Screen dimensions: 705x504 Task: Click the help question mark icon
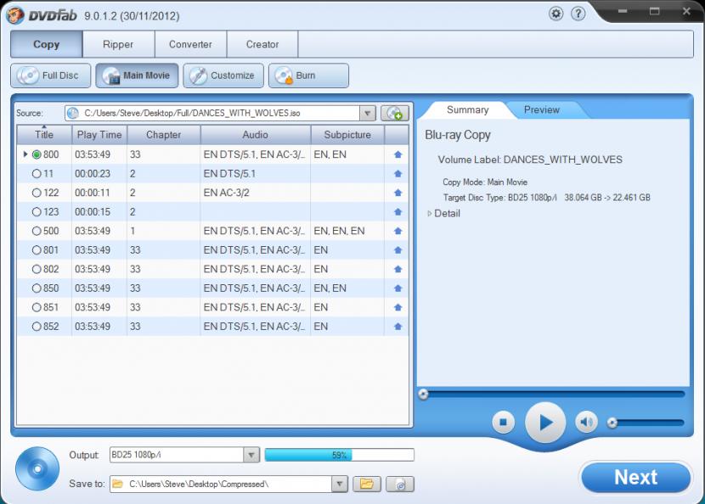tap(578, 14)
